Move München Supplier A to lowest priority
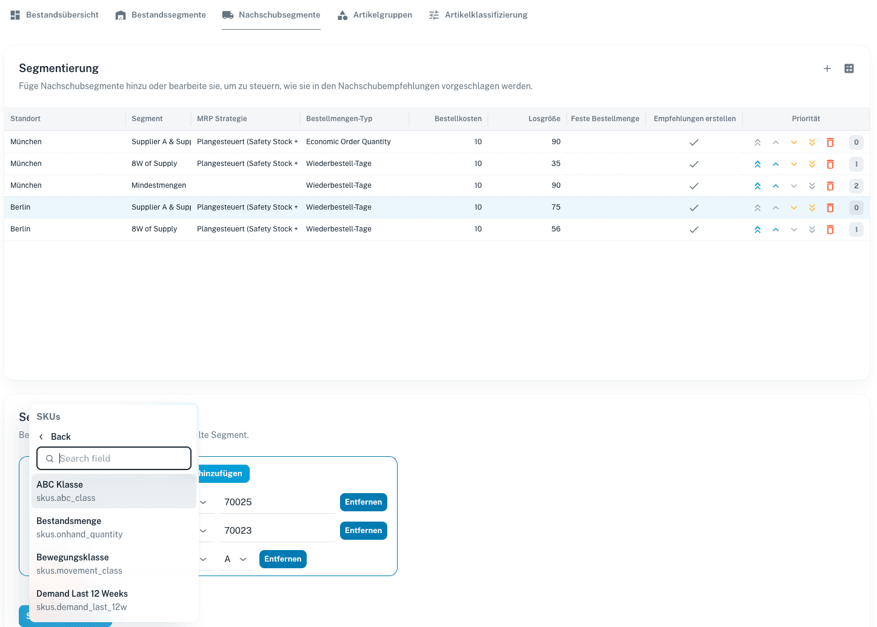 812,142
